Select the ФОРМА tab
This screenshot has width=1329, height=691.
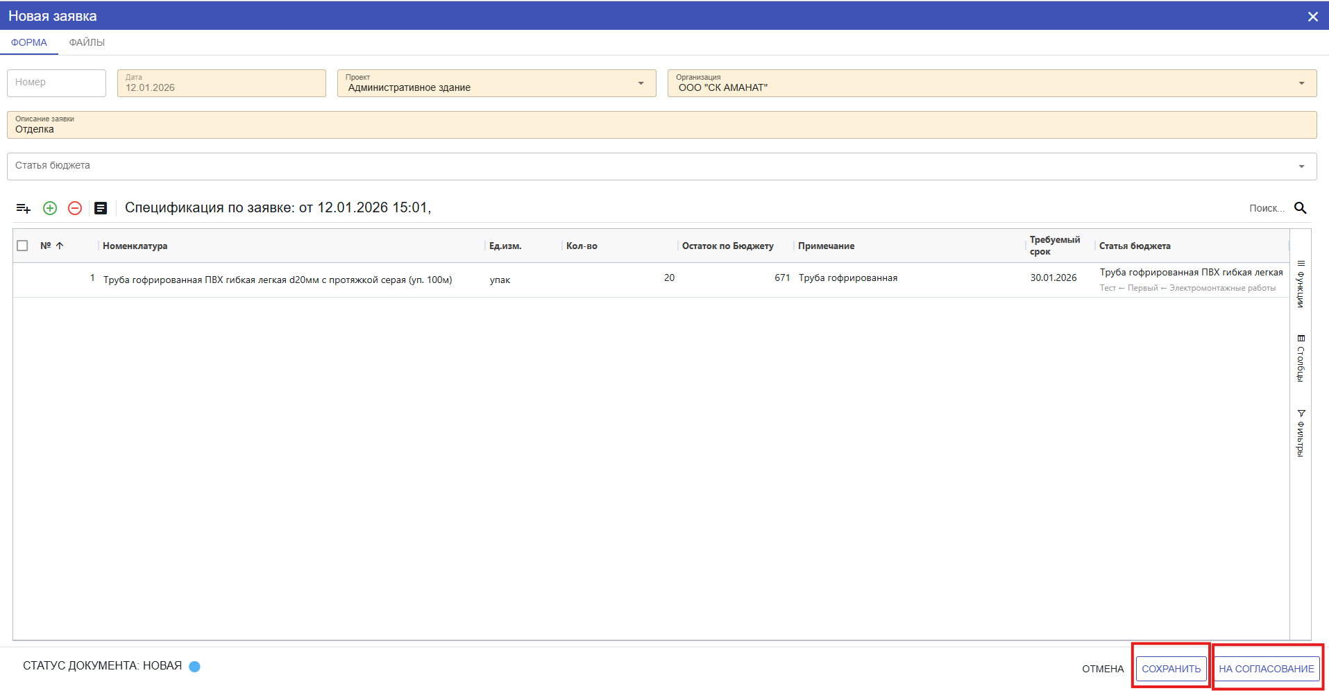pyautogui.click(x=29, y=42)
